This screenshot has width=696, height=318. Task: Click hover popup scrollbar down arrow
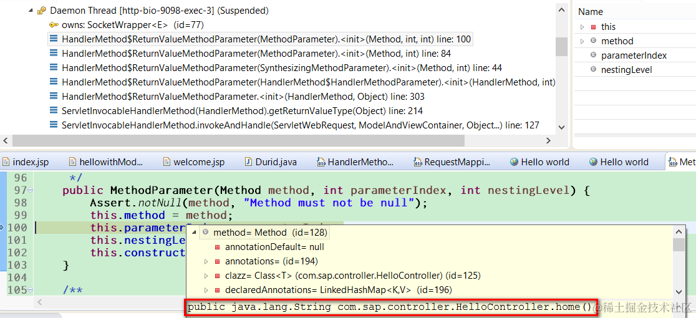tap(679, 291)
